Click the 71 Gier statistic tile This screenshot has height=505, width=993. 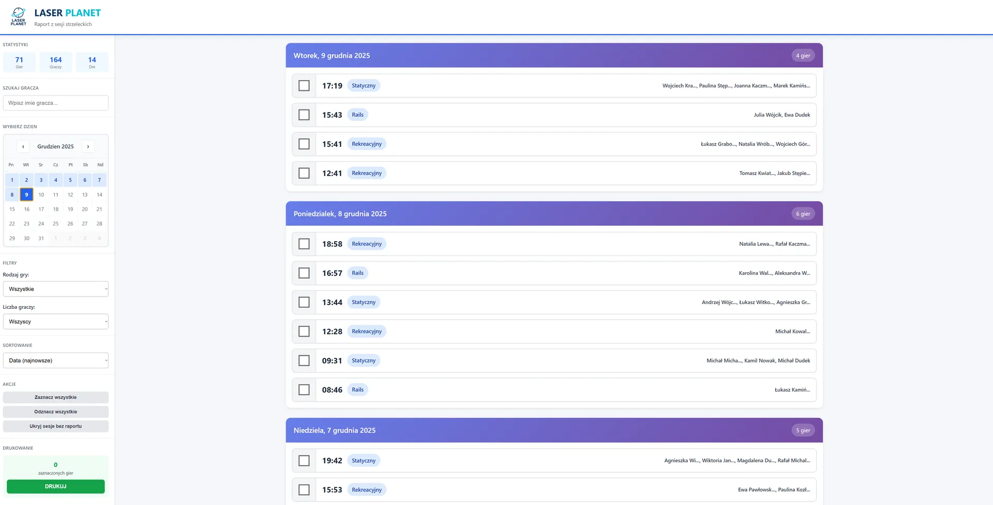(19, 62)
